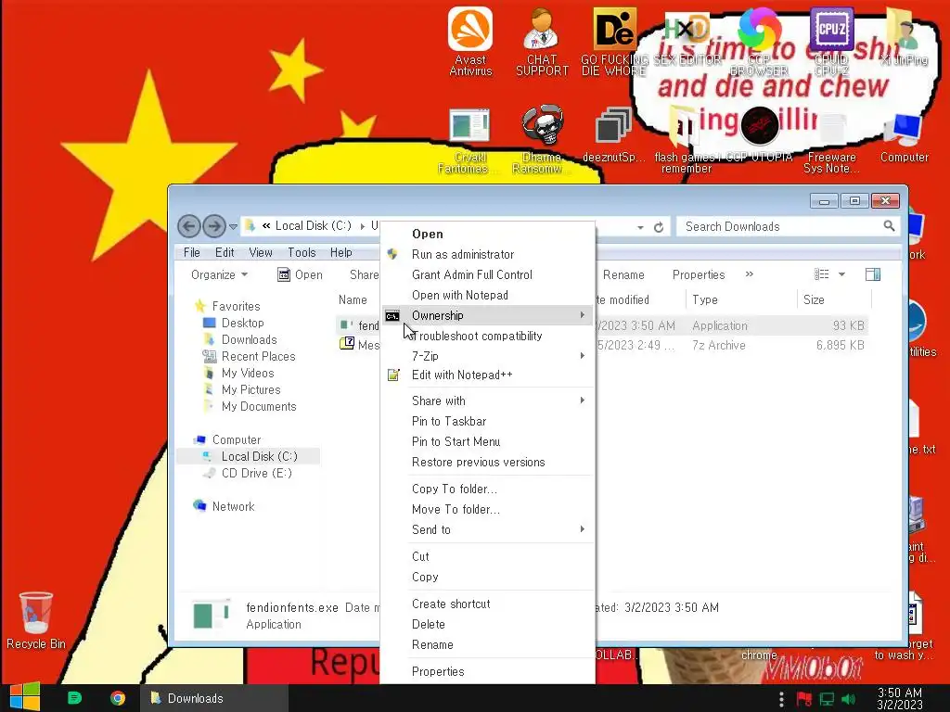
Task: Click the toolbar Open button
Action: (300, 274)
